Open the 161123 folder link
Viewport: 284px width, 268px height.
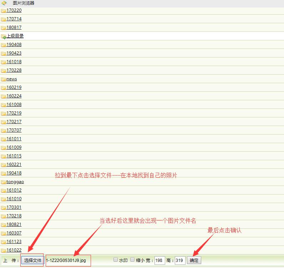click(x=14, y=242)
